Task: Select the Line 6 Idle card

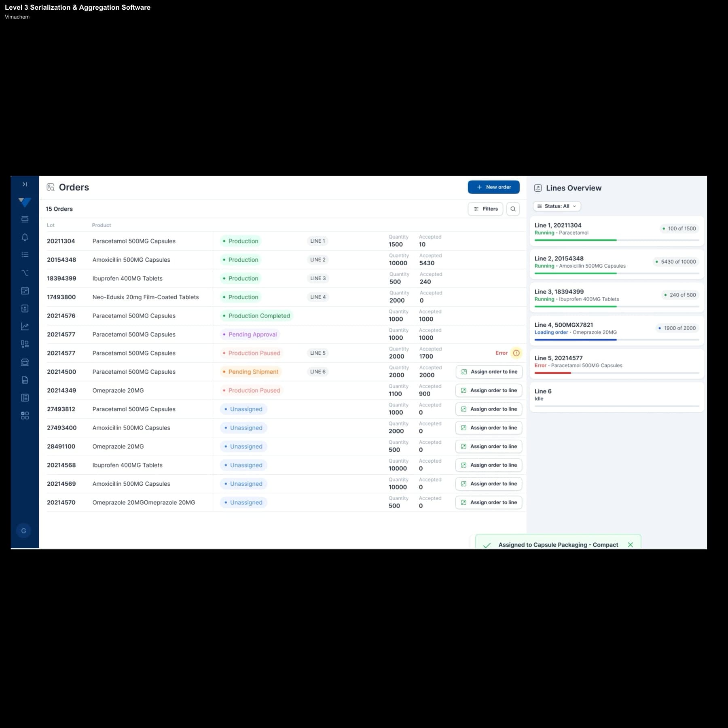Action: (x=617, y=397)
